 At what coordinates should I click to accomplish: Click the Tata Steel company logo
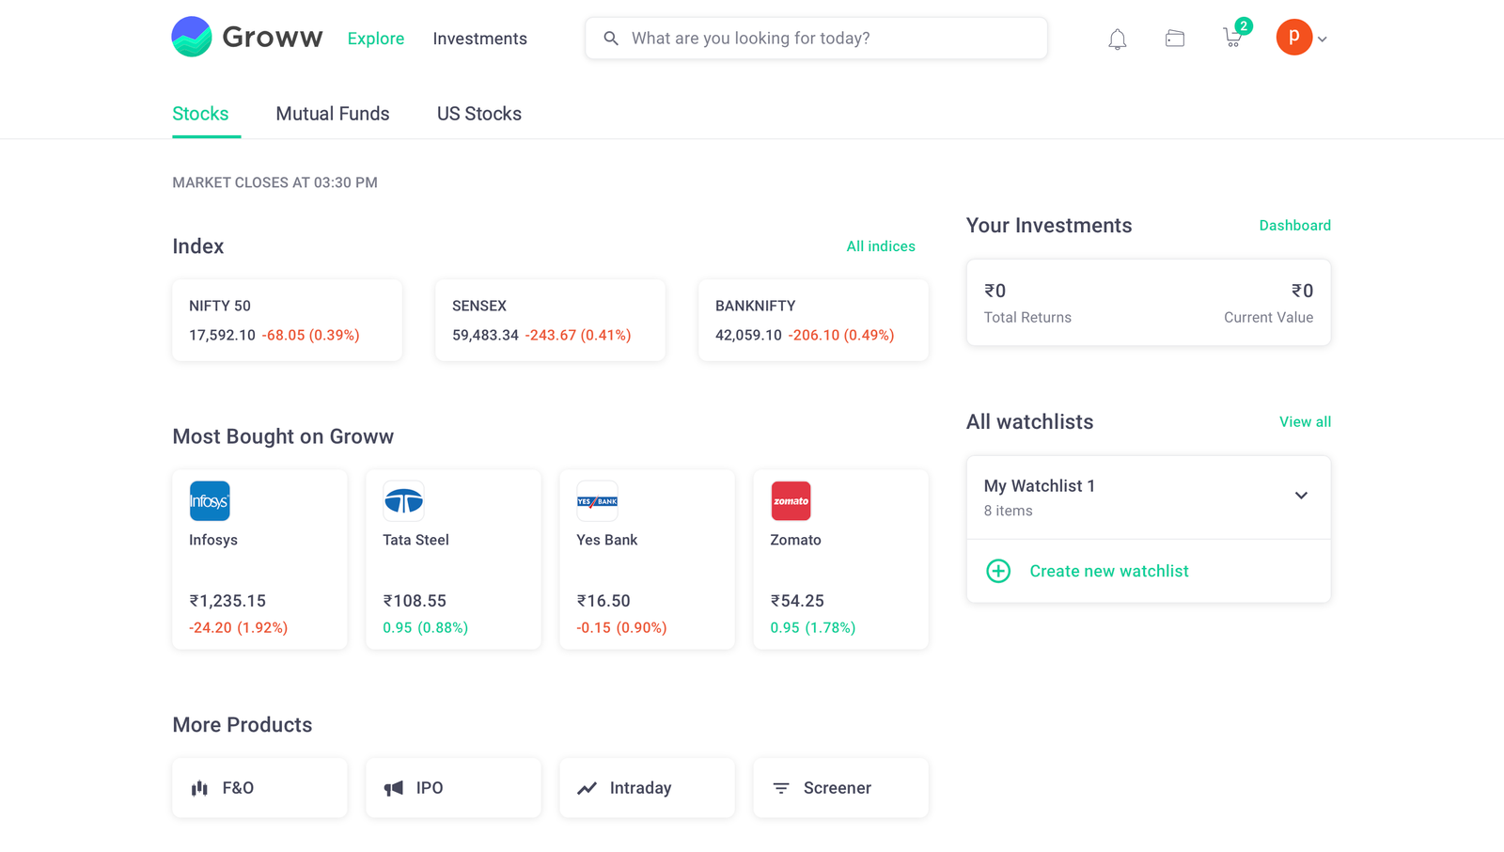point(403,501)
